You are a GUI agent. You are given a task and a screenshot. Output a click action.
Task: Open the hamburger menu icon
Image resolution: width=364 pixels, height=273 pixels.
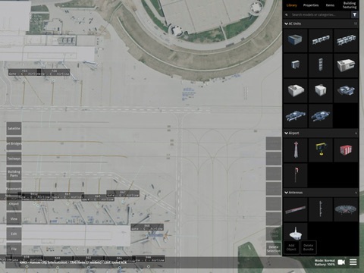(353, 262)
